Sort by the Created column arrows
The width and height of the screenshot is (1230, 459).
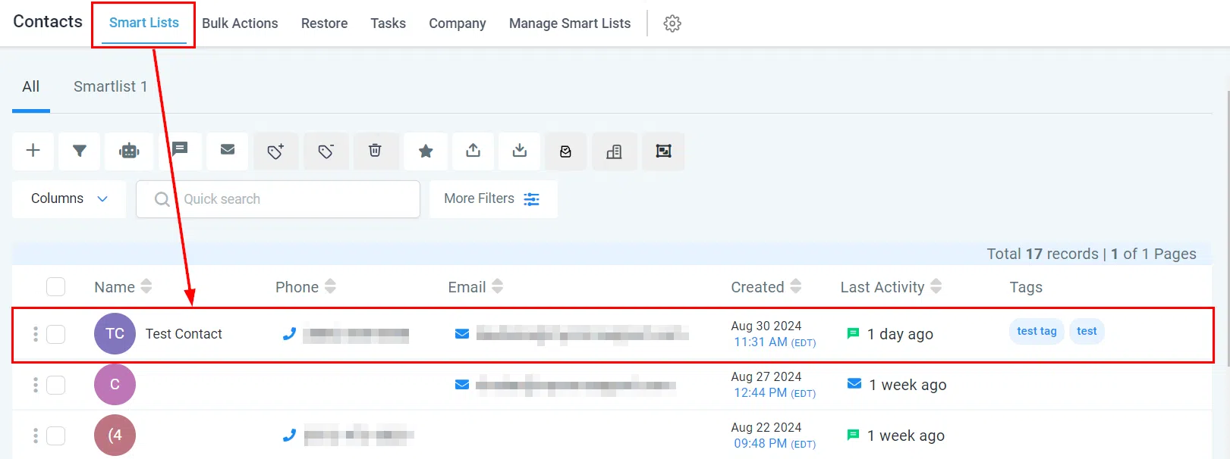795,286
